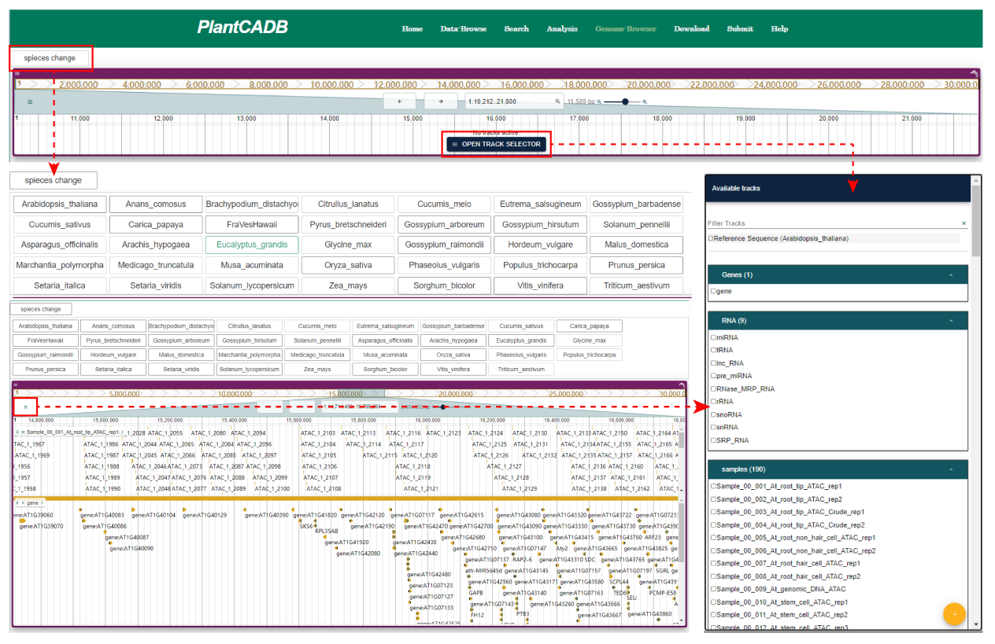
Task: Enable Sample_00_009_At_genomic_DNA_ATAC track
Action: pos(713,589)
